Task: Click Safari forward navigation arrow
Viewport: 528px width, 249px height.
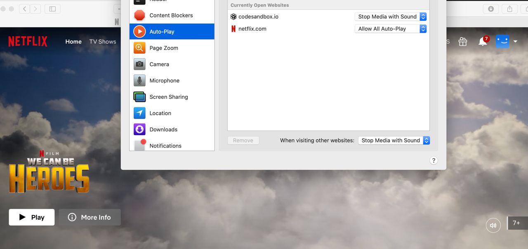Action: tap(35, 9)
